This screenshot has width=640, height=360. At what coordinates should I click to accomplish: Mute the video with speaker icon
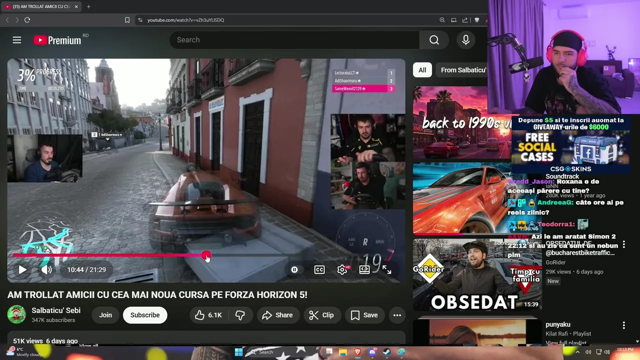click(46, 269)
